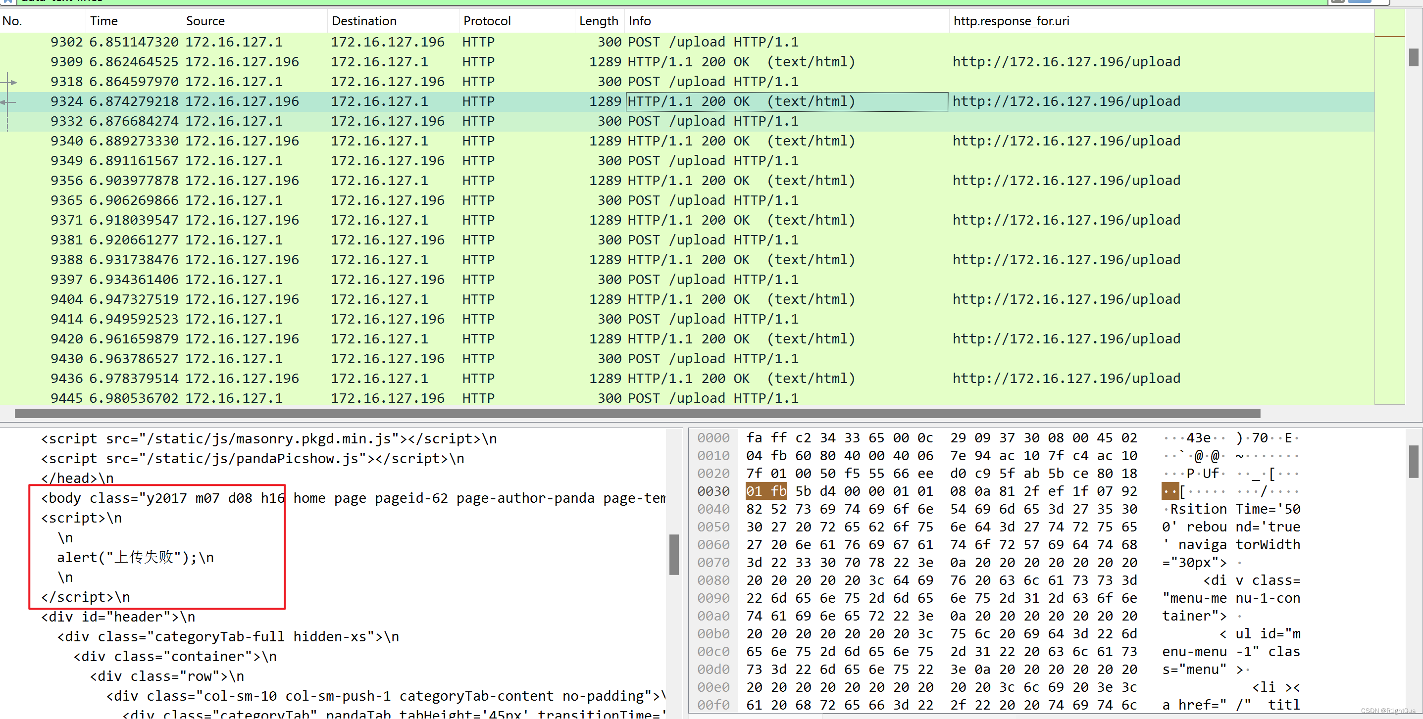The height and width of the screenshot is (719, 1423).
Task: Select packet 9436 in the packet list
Action: [687, 379]
